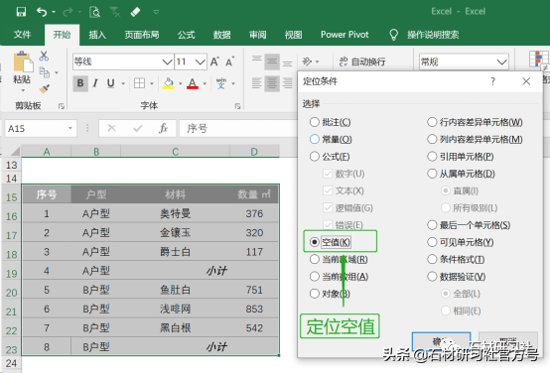Screen dimensions: 550x373
Task: Open the borders dropdown arrow
Action: pyautogui.click(x=152, y=83)
